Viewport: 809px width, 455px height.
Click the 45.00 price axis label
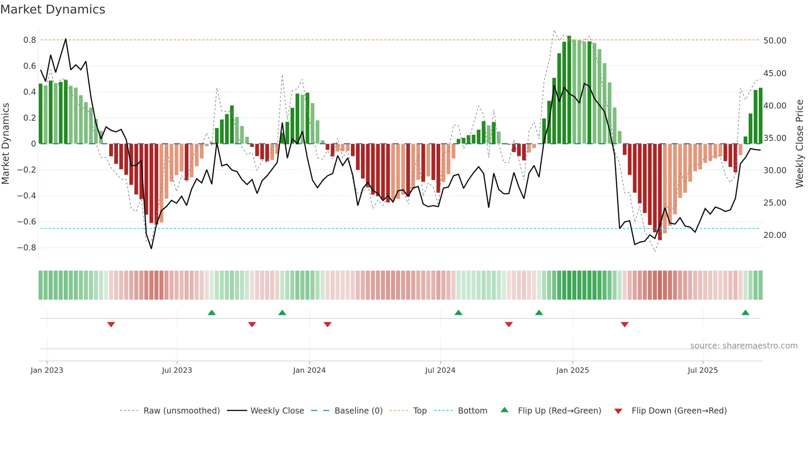click(775, 73)
